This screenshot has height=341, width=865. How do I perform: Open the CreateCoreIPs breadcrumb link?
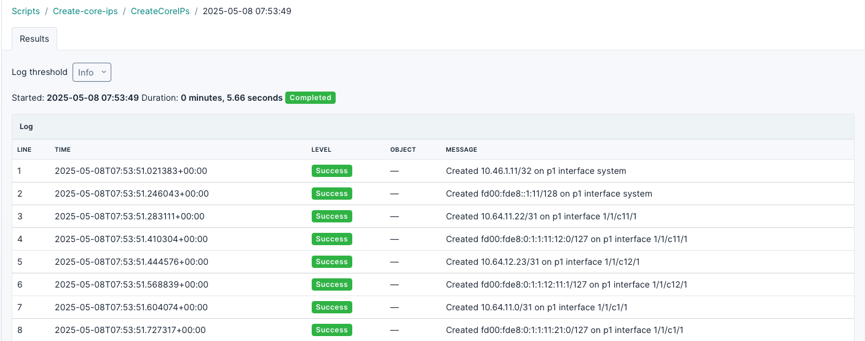[x=160, y=11]
